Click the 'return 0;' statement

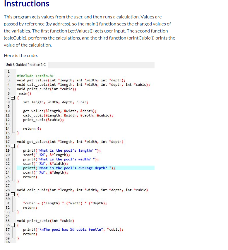(x=32, y=129)
